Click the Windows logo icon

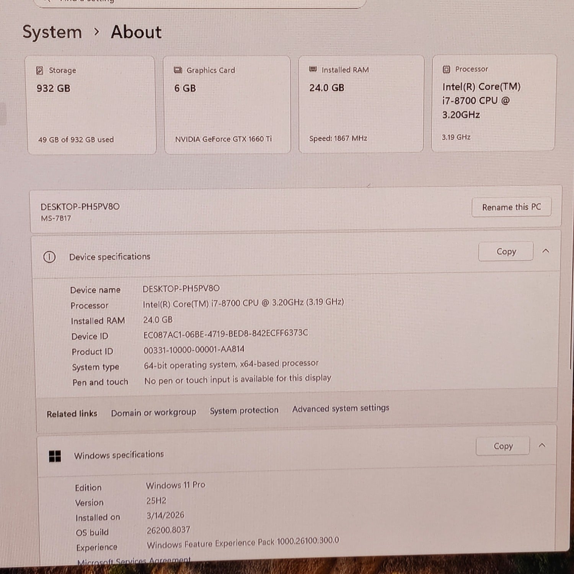coord(55,456)
